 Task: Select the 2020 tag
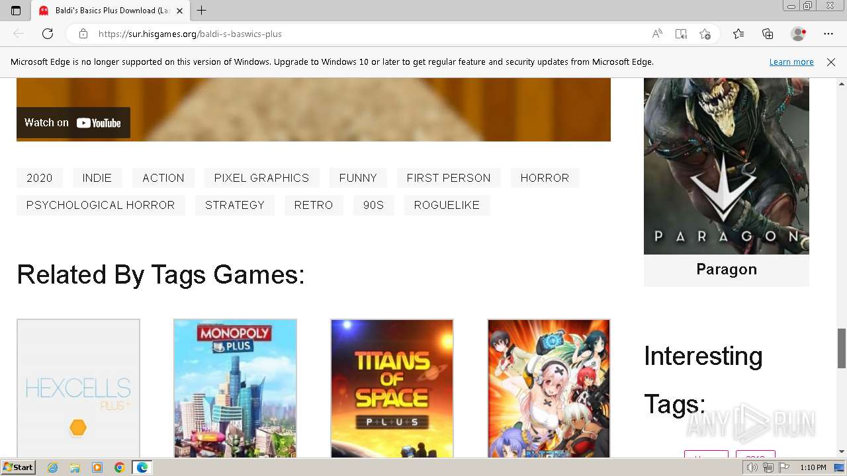(x=40, y=178)
